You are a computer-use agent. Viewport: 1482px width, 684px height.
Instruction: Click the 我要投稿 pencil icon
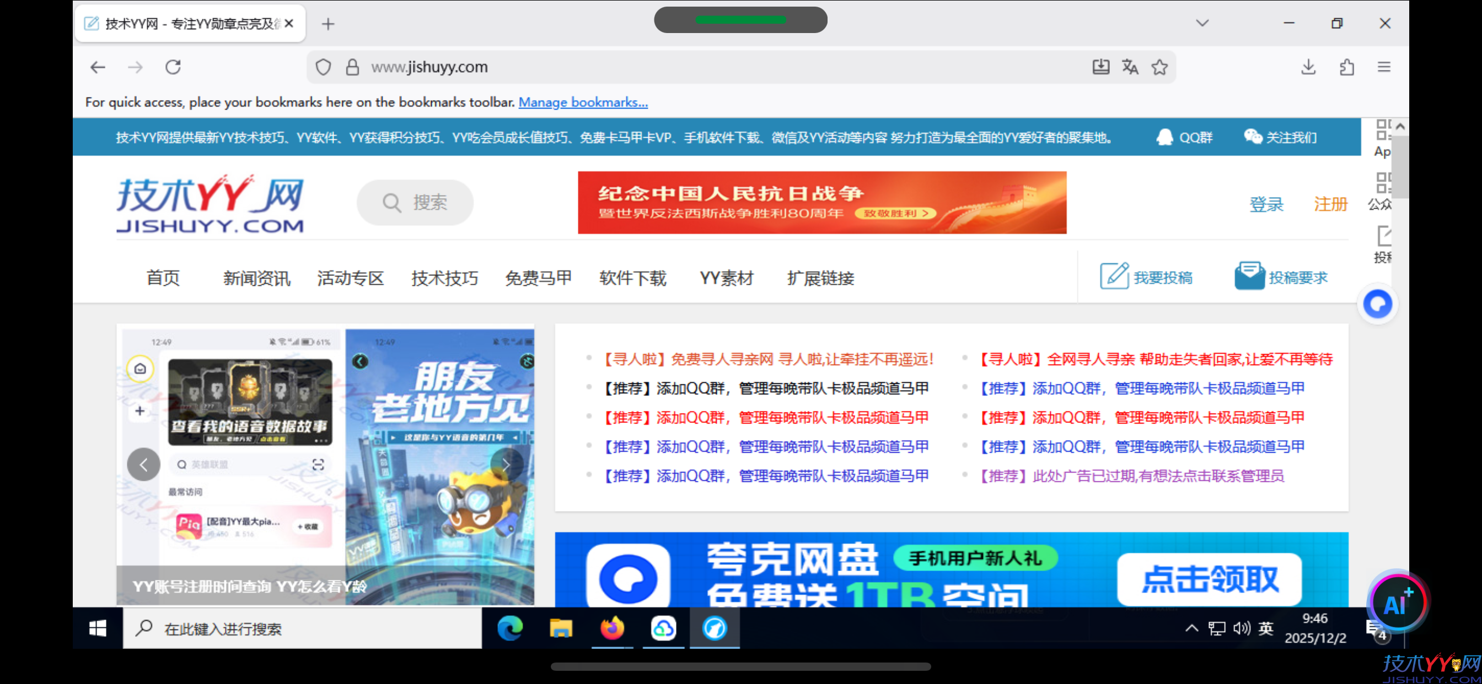point(1114,276)
